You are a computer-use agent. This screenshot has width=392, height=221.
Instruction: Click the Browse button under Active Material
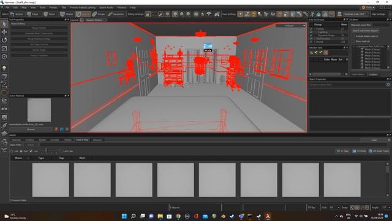tap(31, 130)
